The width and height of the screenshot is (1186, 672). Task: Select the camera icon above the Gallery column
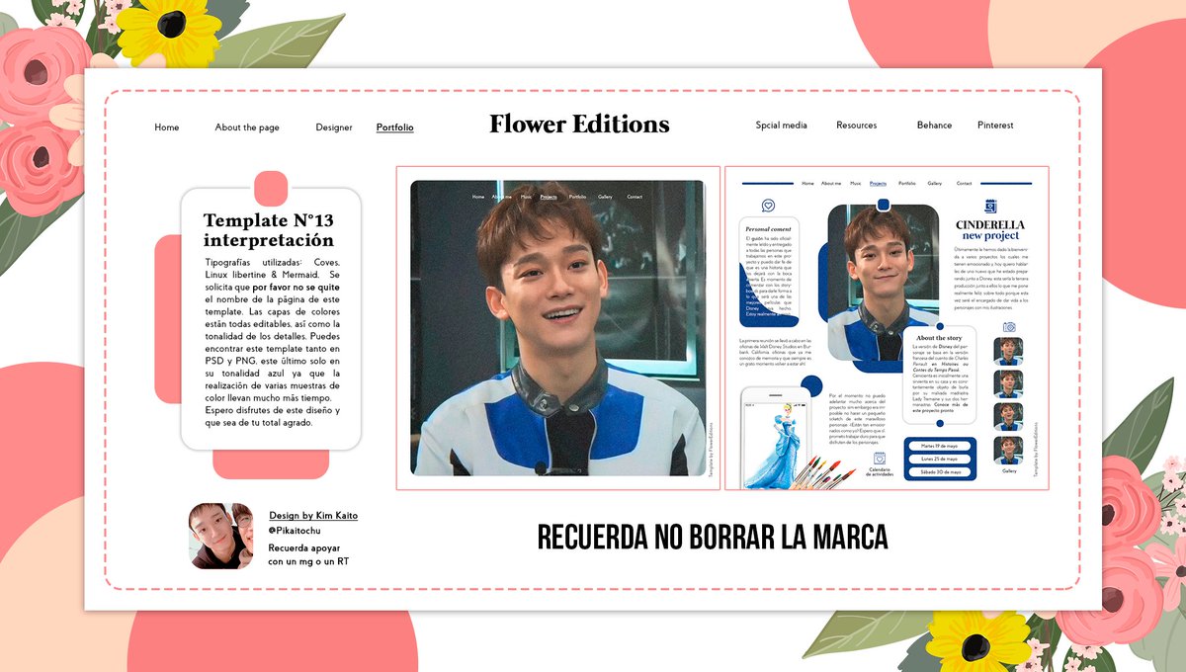(1009, 327)
